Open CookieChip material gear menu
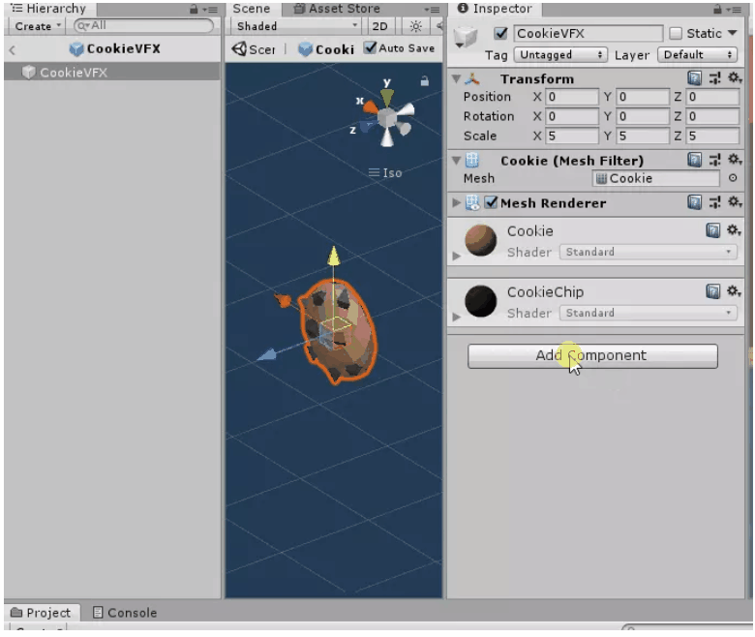 (x=734, y=291)
